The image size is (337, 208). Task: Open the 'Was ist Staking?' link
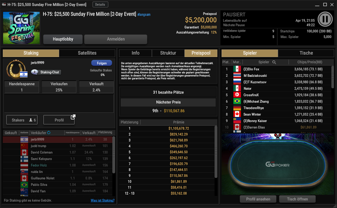(x=103, y=200)
